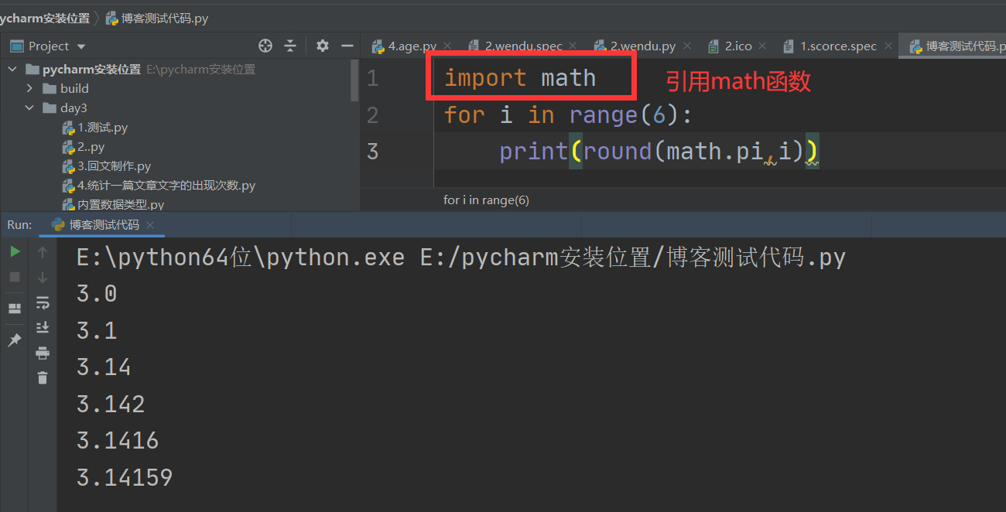This screenshot has width=1006, height=512.
Task: Click the 3.14159 output line
Action: tap(125, 477)
